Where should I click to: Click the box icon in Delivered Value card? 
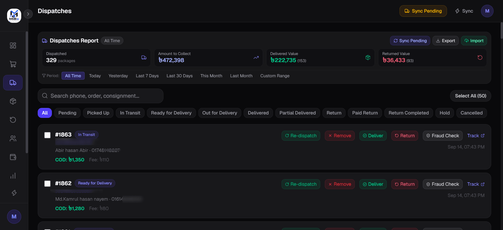368,58
